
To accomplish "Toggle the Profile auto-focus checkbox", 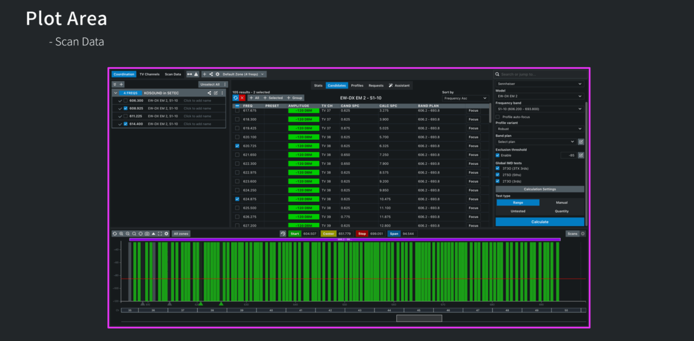I will point(498,117).
